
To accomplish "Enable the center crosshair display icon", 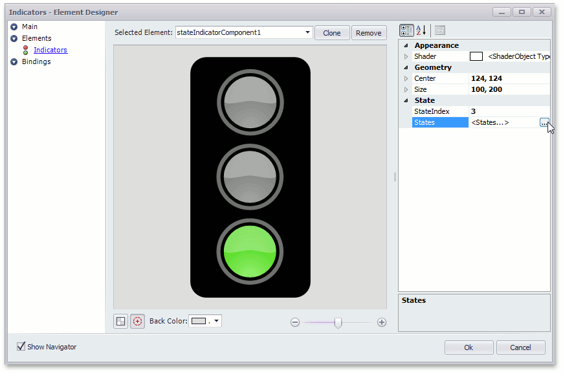I will 137,321.
